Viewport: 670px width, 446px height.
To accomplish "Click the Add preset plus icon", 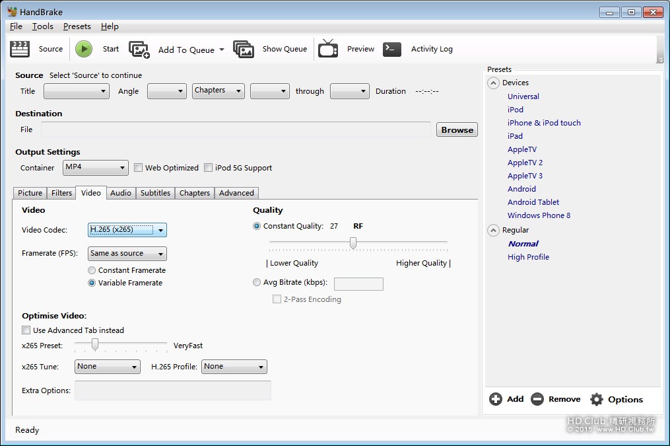I will [496, 399].
